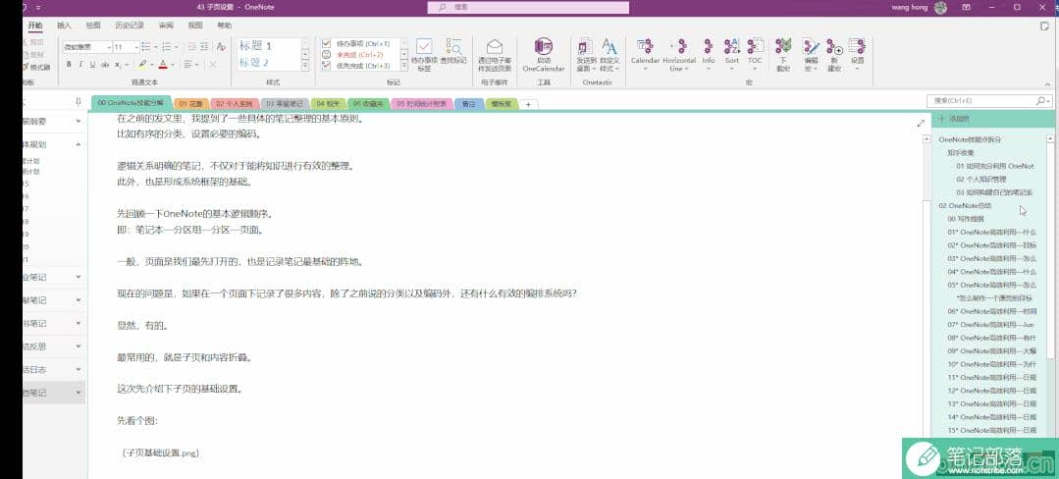Screen dimensions: 1059x479
Task: Insert a bulleted list
Action: click(148, 46)
